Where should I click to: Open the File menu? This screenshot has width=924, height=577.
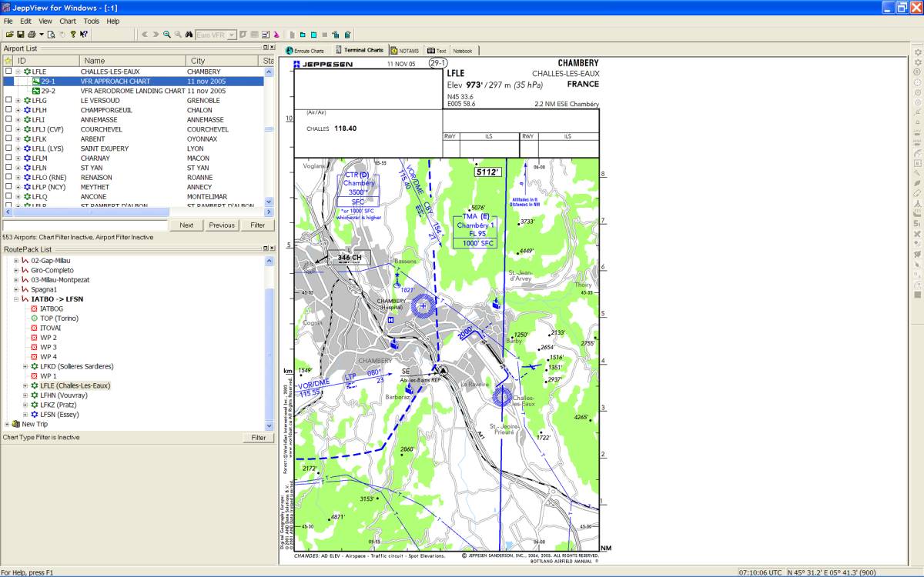tap(8, 22)
